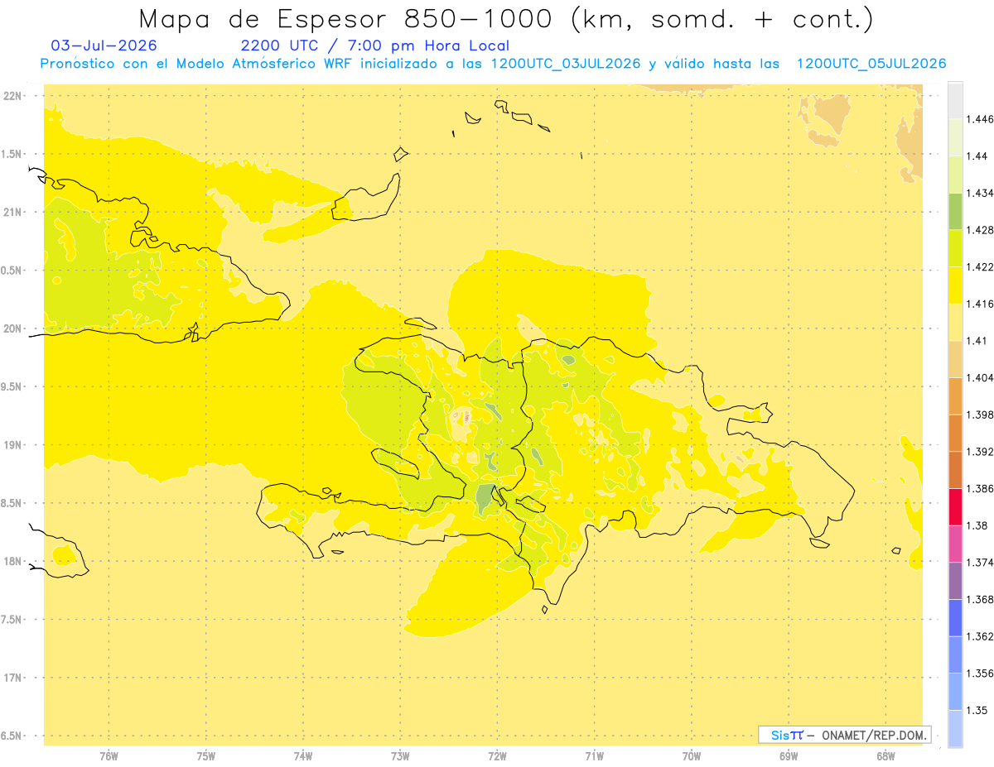
Task: Select colorbar value '1.434'
Action: 980,193
